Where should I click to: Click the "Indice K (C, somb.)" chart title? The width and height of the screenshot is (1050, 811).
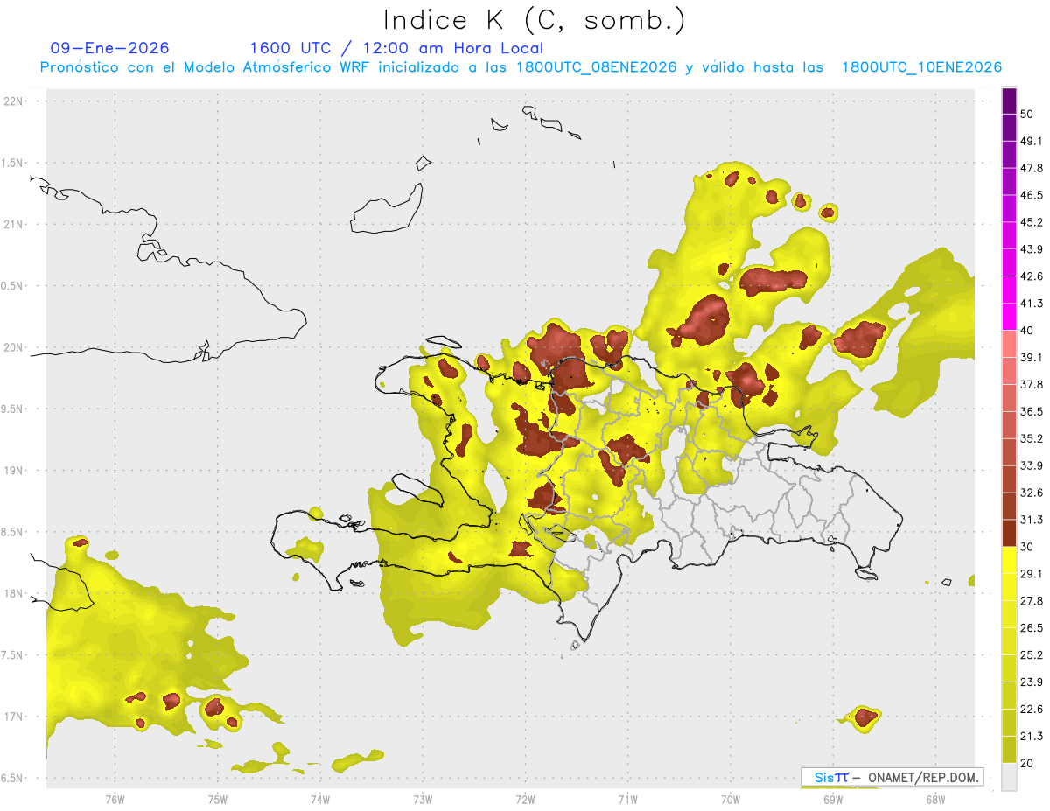click(x=534, y=20)
